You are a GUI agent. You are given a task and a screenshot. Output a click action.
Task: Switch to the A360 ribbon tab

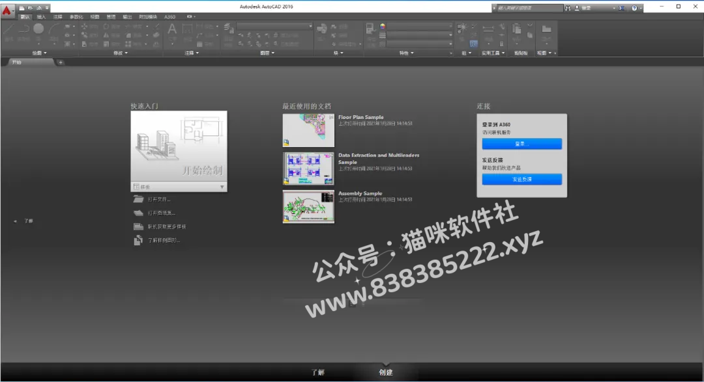pos(169,16)
